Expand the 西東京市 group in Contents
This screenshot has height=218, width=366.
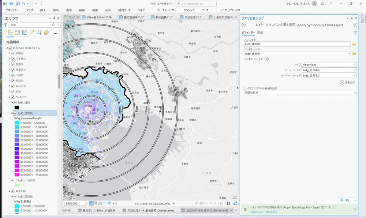[x=10, y=70]
